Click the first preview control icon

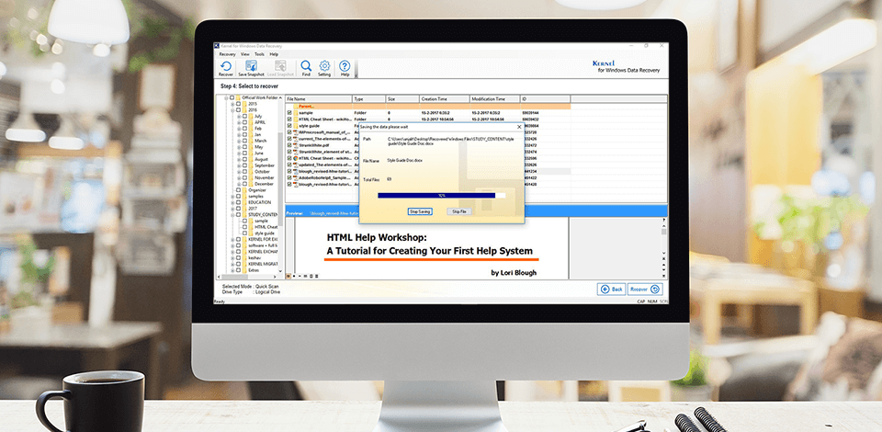click(288, 276)
